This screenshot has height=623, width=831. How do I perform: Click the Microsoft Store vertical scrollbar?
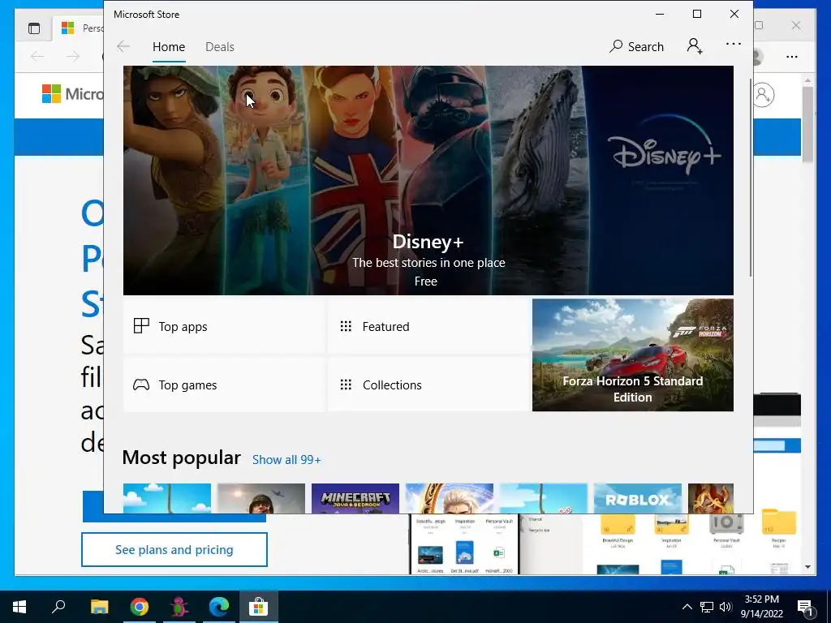tap(751, 178)
